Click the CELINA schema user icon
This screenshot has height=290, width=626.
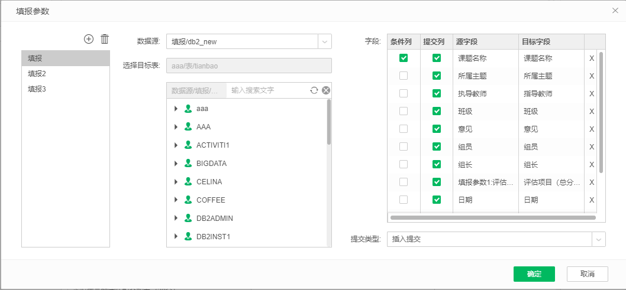coord(188,181)
